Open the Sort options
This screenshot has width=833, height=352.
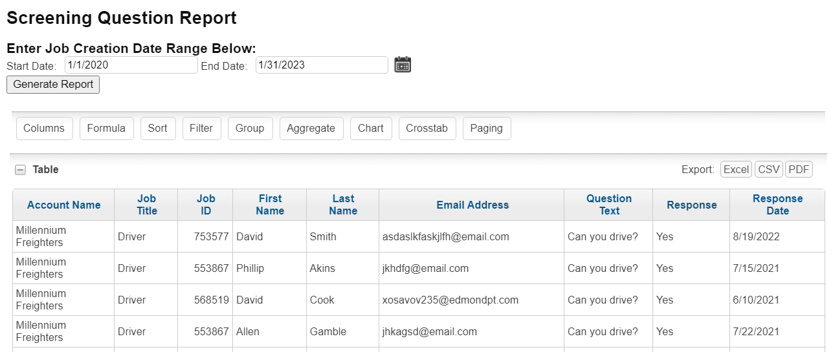click(x=157, y=129)
